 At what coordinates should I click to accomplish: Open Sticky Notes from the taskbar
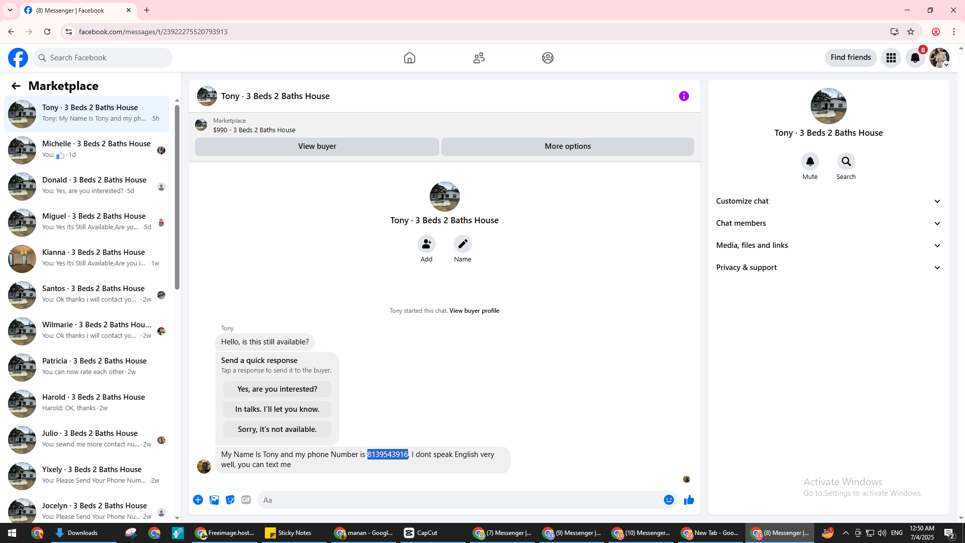[x=289, y=533]
